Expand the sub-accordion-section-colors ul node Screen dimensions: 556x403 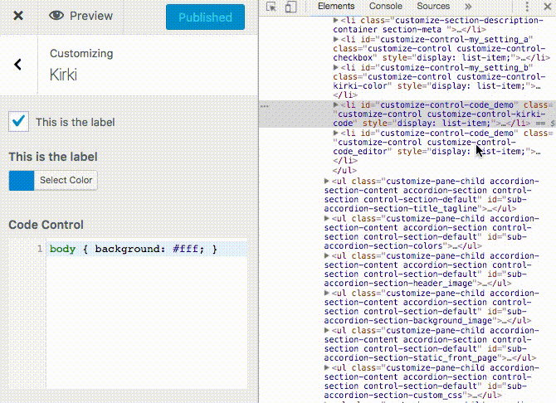(327, 218)
